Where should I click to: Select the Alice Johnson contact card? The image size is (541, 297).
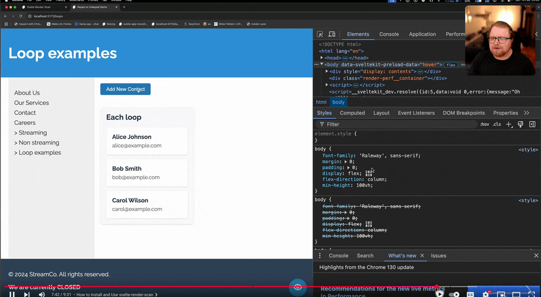147,141
